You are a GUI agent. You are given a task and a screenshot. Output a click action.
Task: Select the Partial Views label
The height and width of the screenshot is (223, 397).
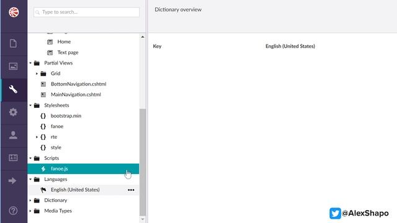click(x=58, y=63)
